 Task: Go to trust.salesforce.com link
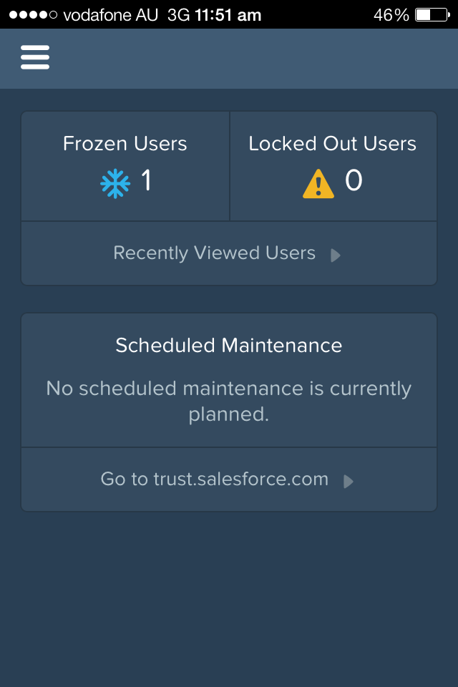[215, 479]
